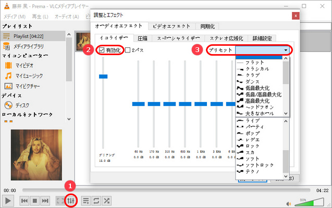Choose the テクノ preset

[x=259, y=172]
